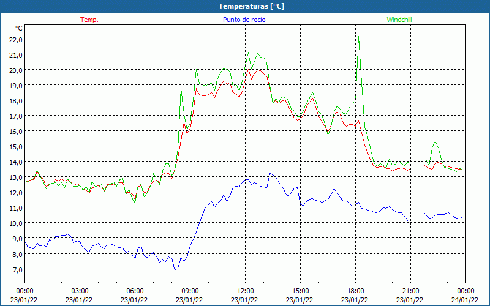The image size is (490, 306).
Task: Click the 16,0 y-axis value
Action: tap(17, 131)
